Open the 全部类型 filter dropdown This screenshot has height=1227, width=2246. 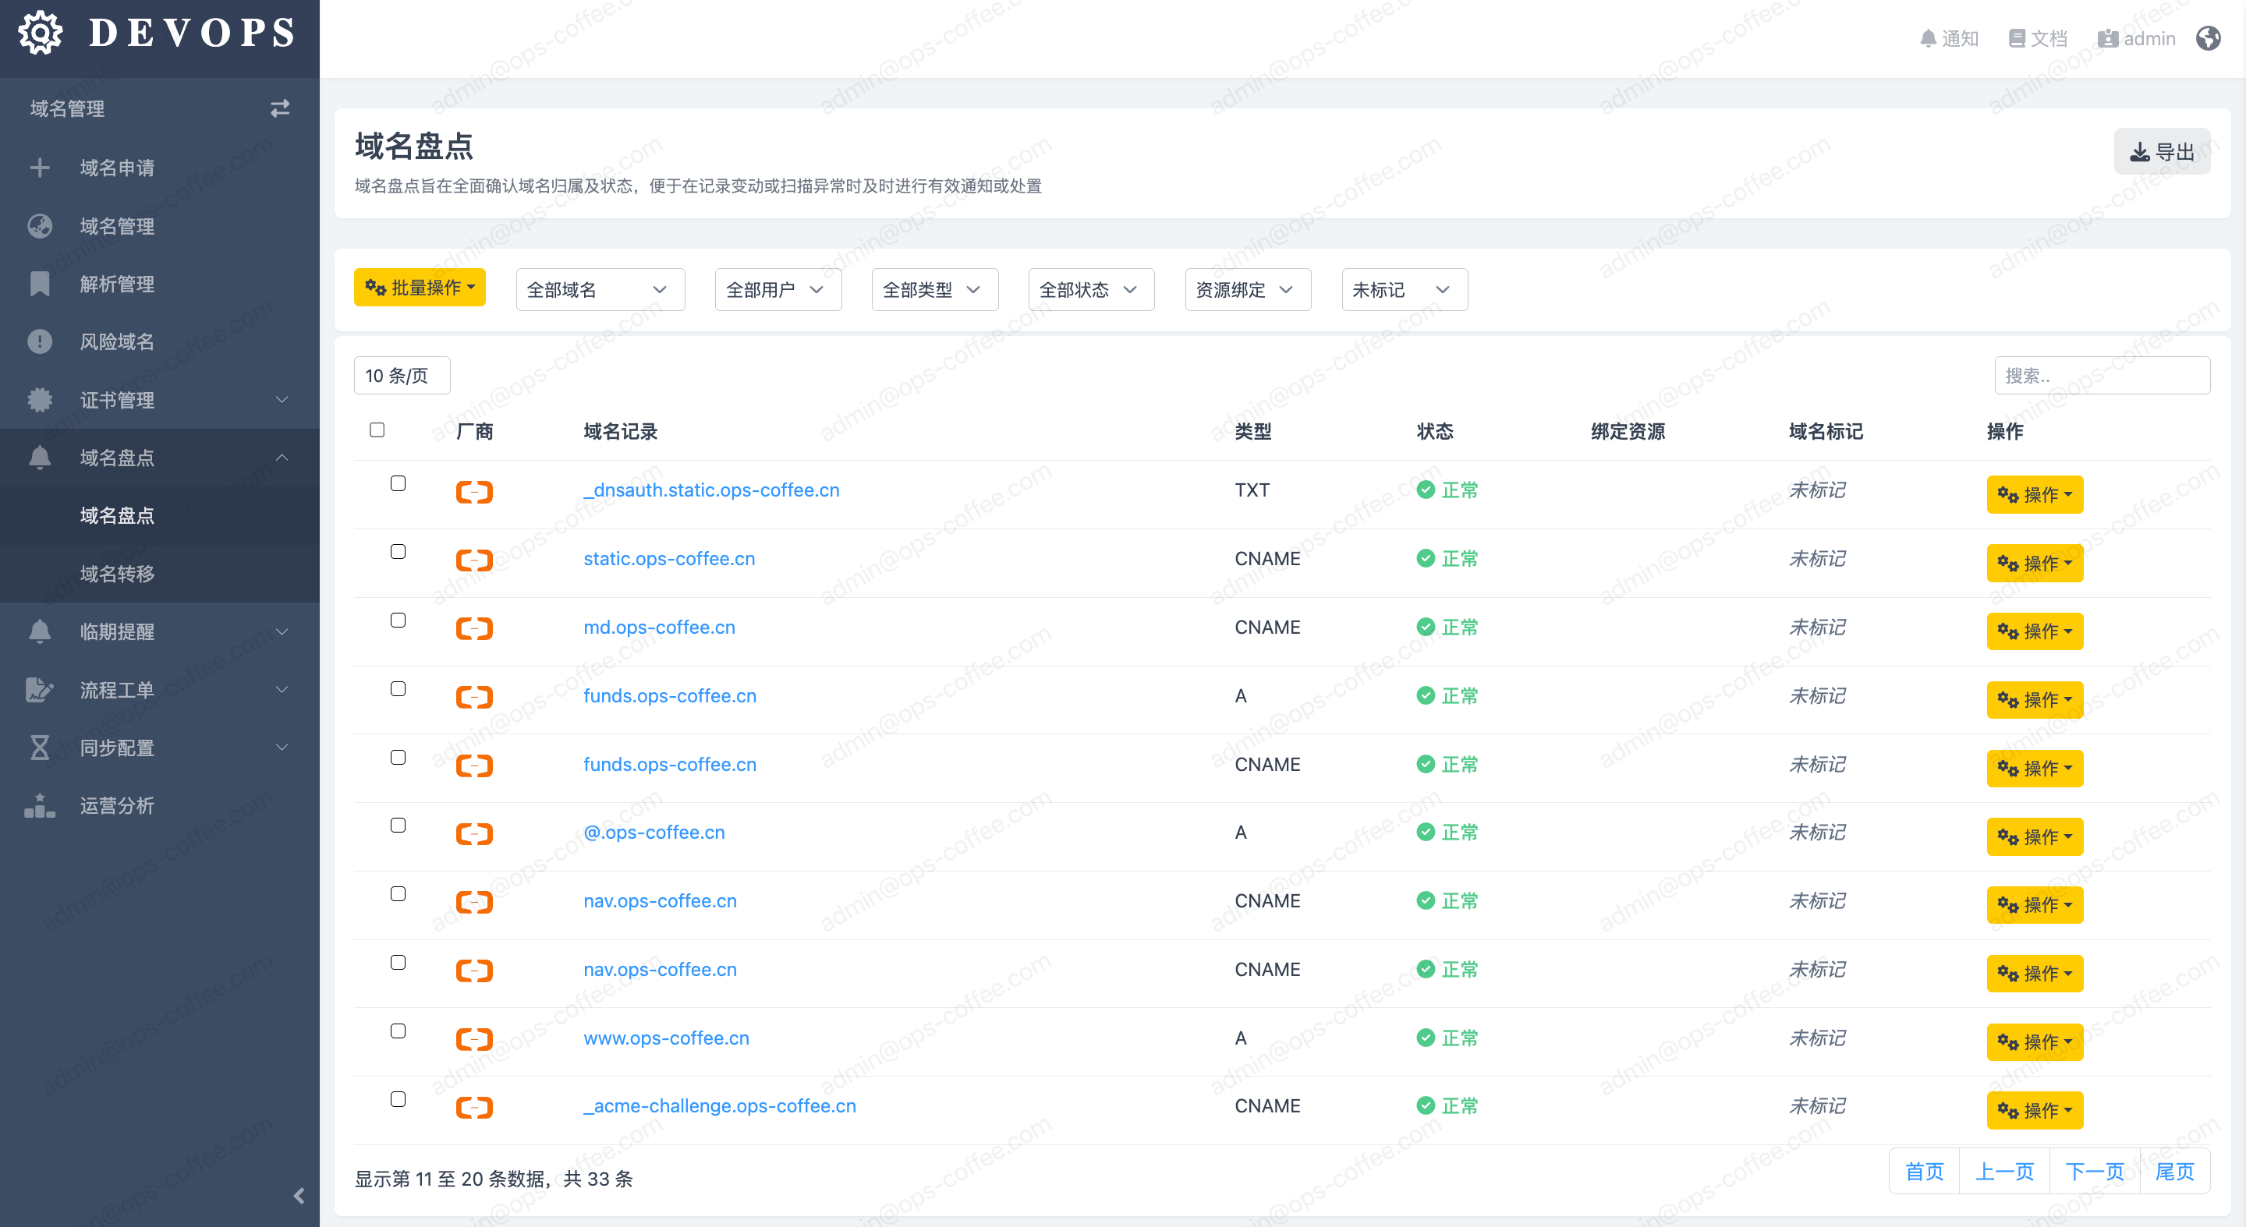(x=933, y=289)
